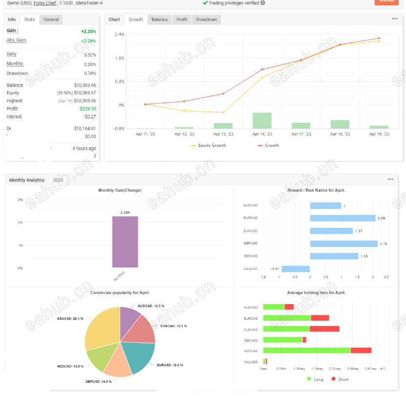Open the Info tab
This screenshot has height=398, width=406.
12,20
